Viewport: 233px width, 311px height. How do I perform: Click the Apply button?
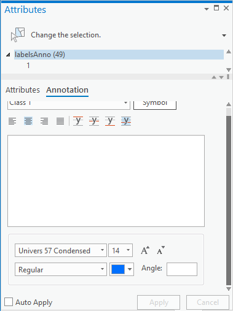point(159,302)
